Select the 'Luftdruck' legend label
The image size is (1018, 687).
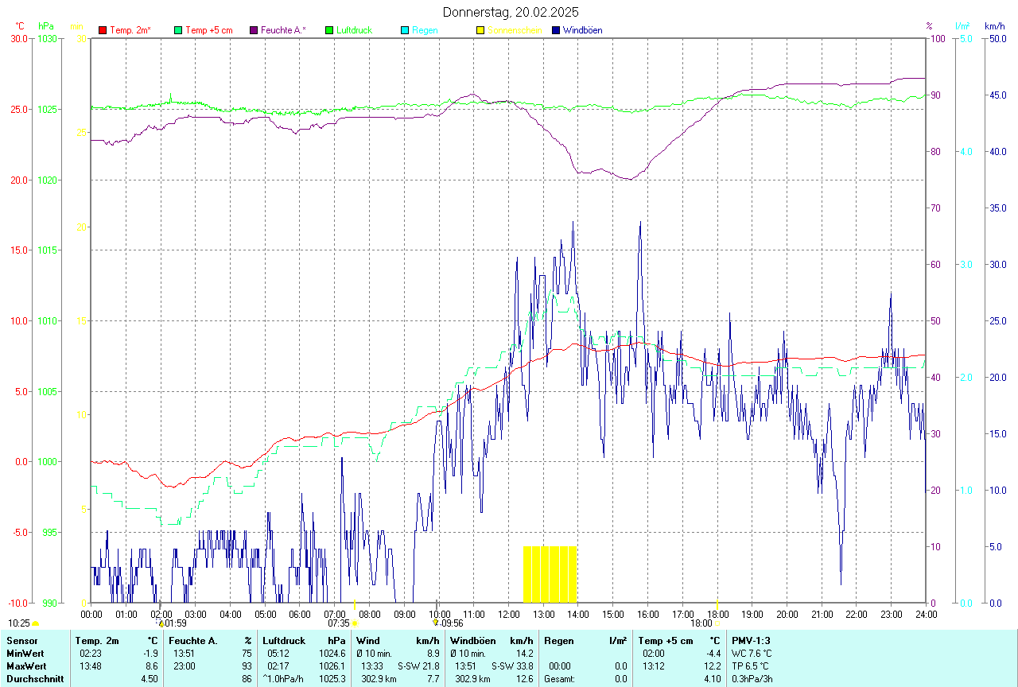coord(354,30)
